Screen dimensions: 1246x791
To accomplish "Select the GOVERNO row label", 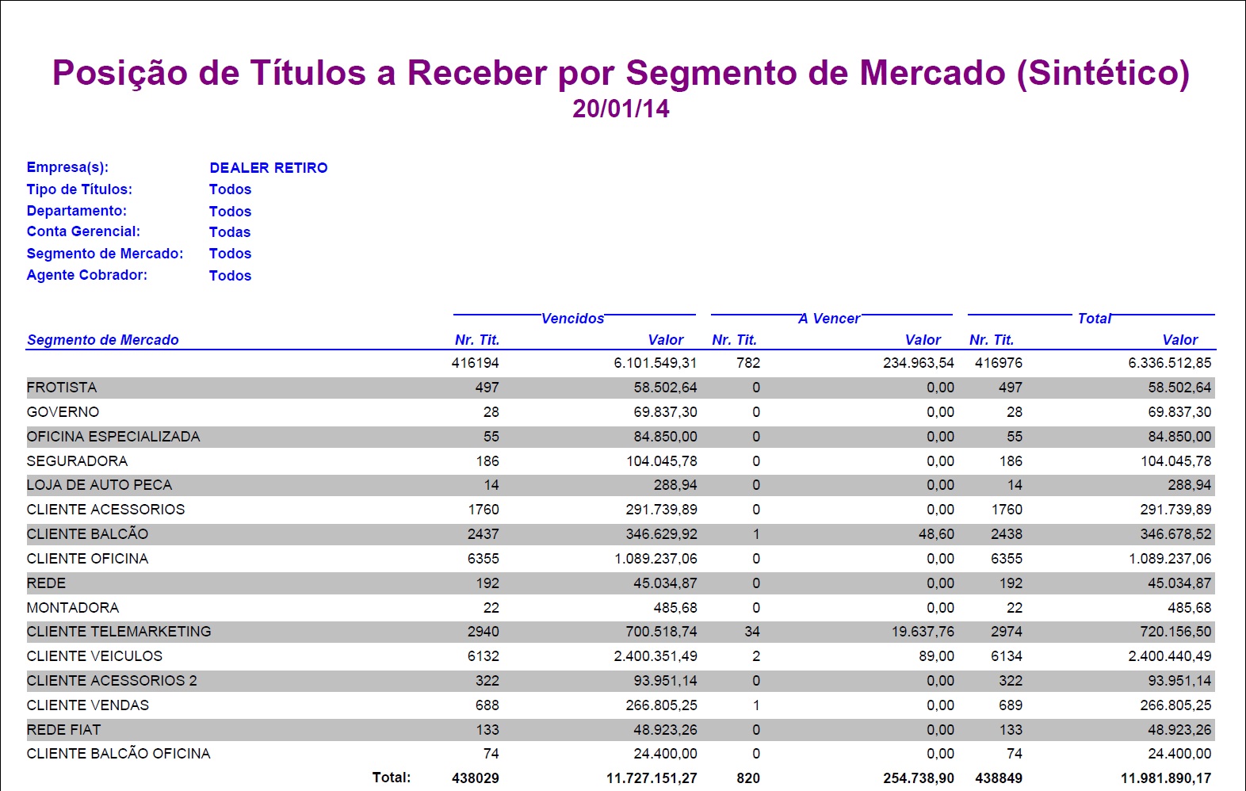I will 63,412.
